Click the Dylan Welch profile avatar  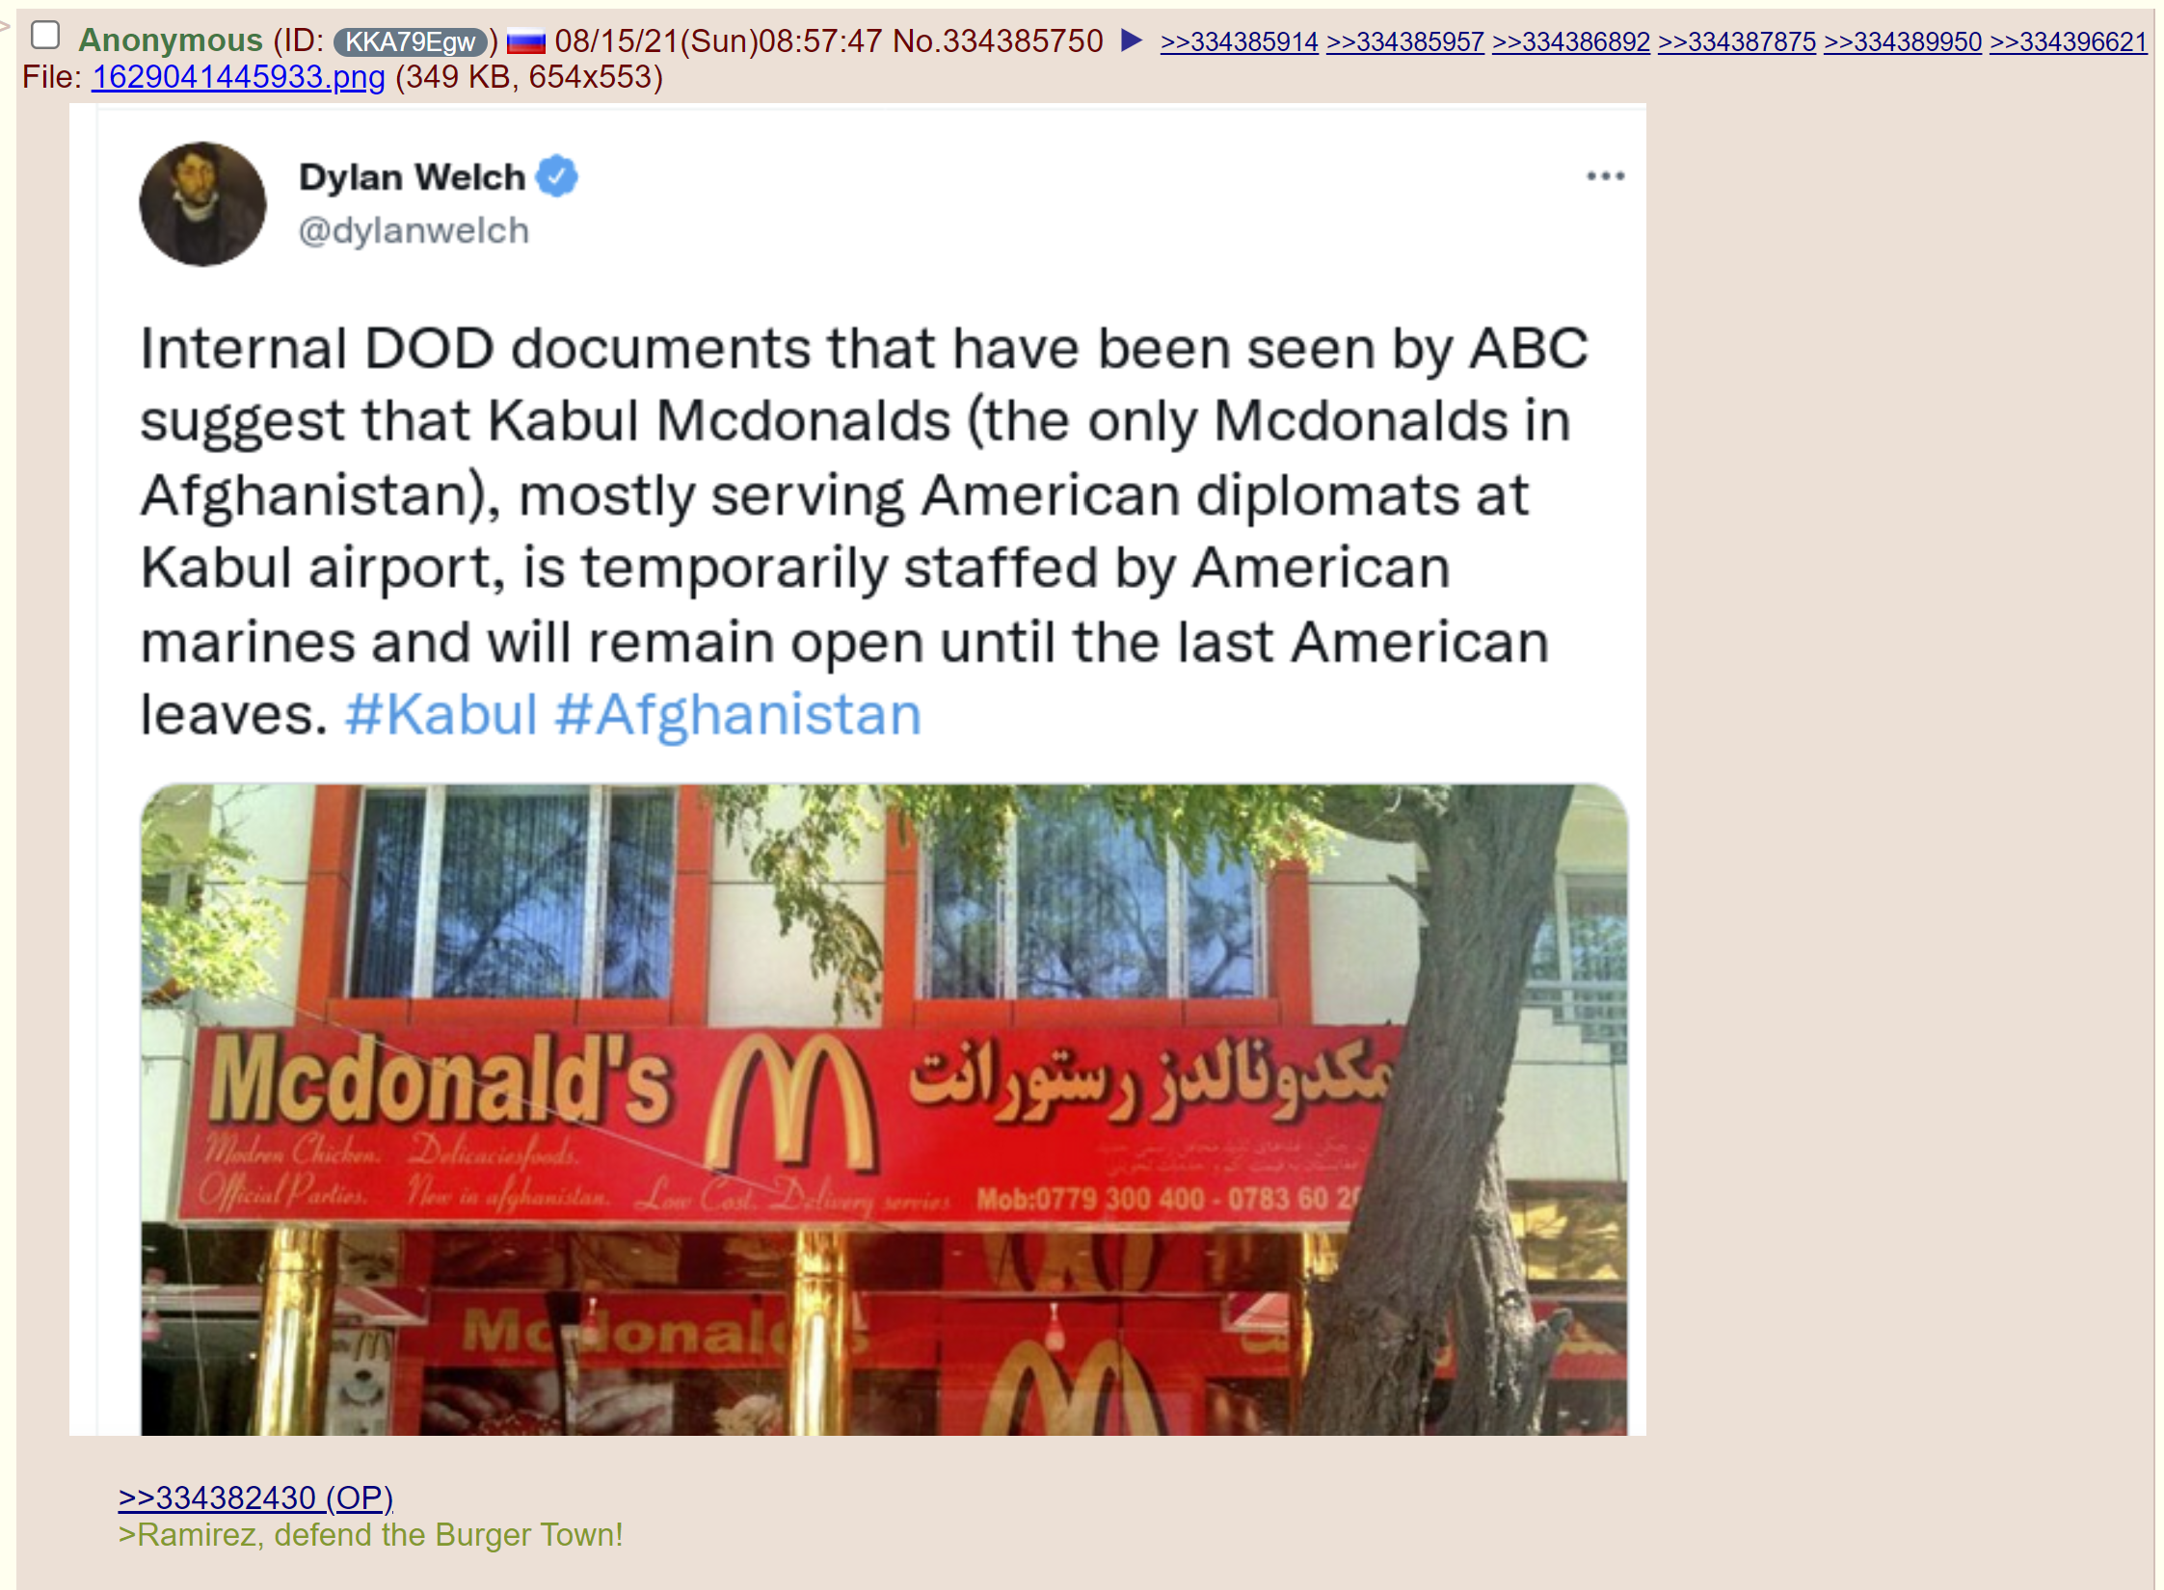pyautogui.click(x=202, y=204)
